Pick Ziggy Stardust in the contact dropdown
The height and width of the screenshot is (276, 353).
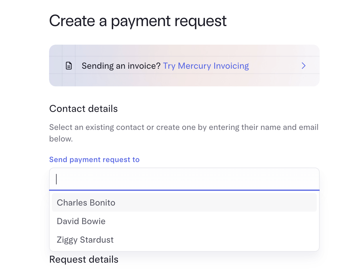click(x=184, y=240)
